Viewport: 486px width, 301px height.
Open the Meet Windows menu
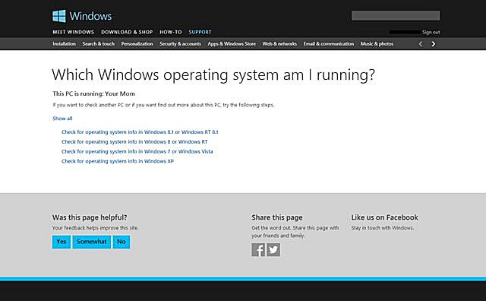(x=73, y=32)
